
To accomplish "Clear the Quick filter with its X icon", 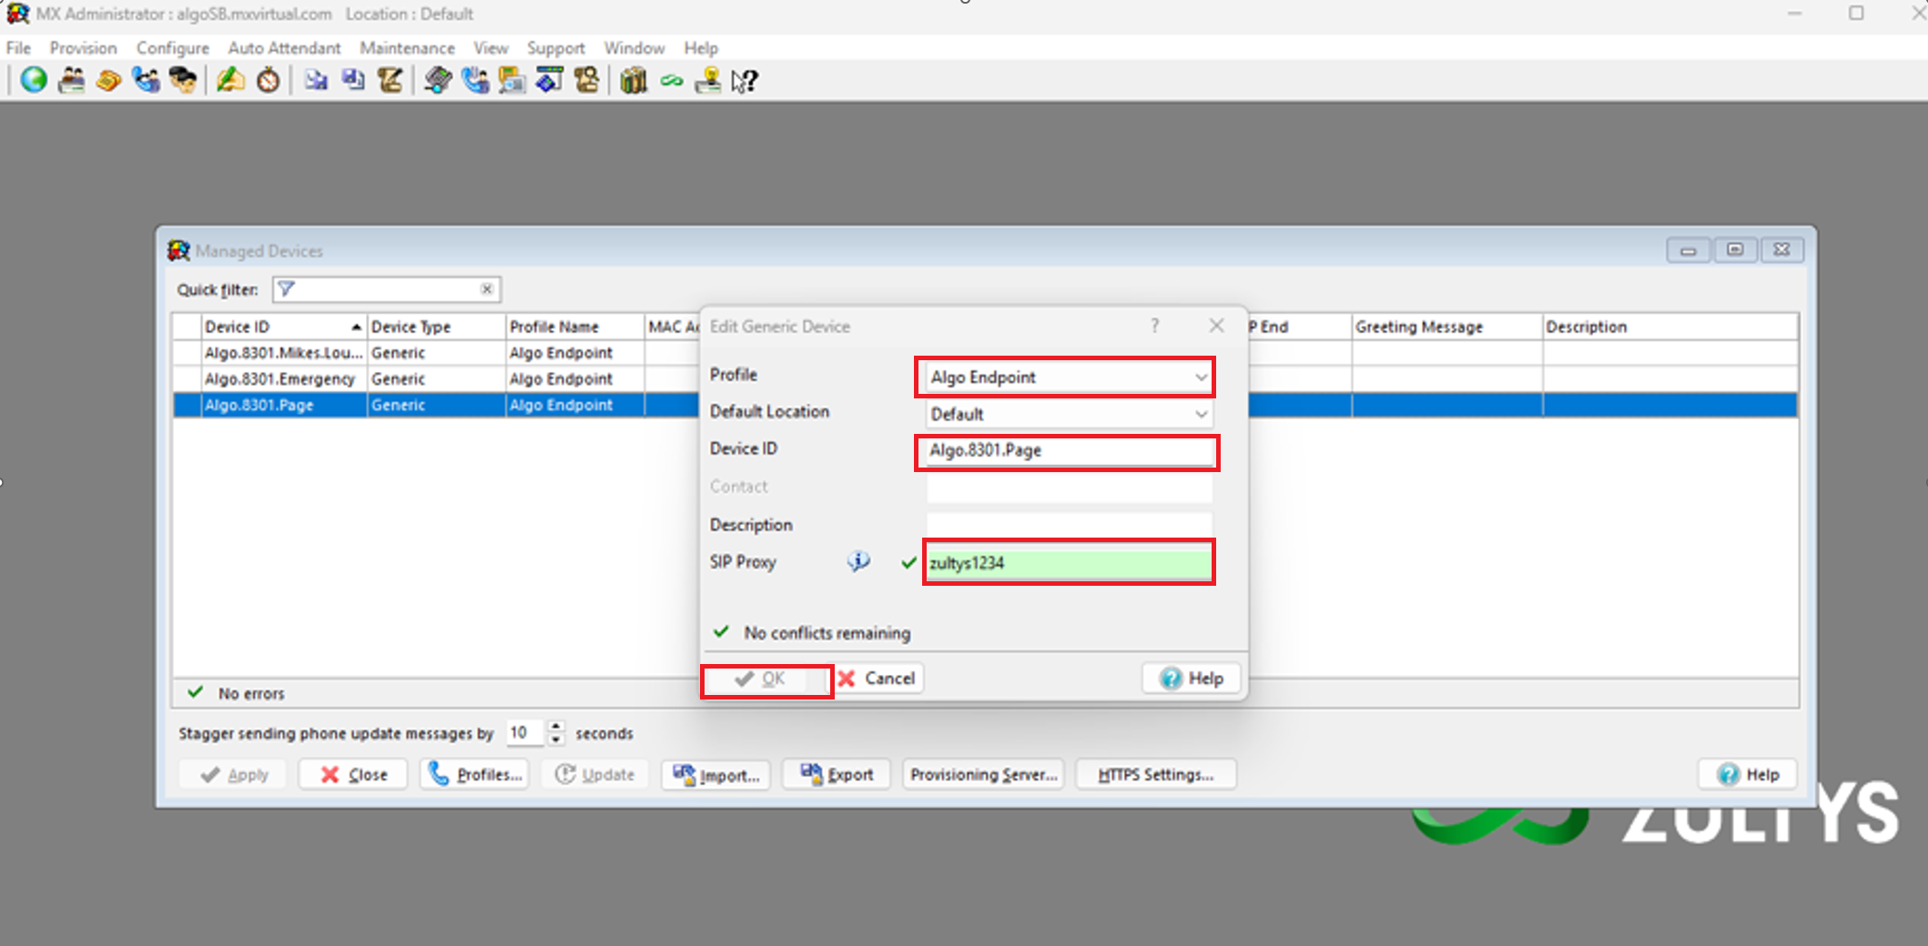I will click(x=487, y=289).
